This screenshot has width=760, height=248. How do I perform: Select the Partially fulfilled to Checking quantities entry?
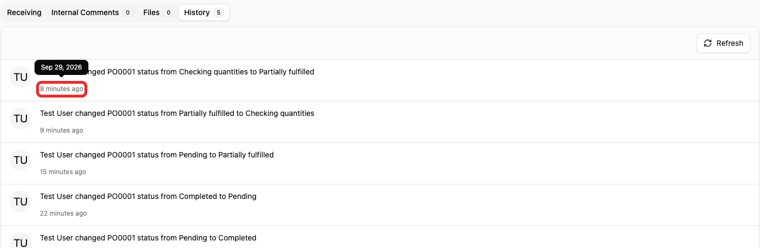click(380, 122)
